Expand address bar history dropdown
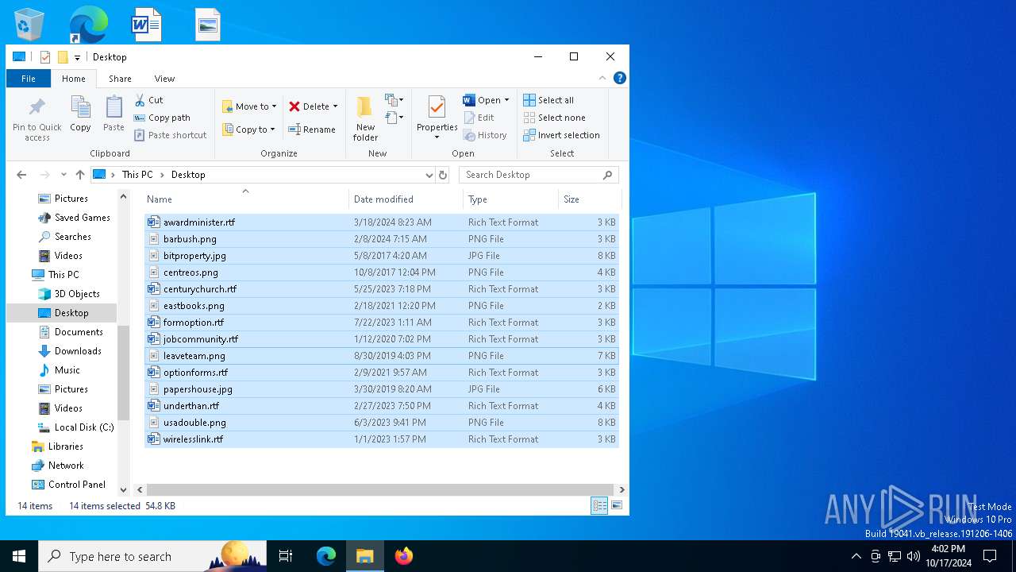This screenshot has height=572, width=1016. [x=429, y=175]
